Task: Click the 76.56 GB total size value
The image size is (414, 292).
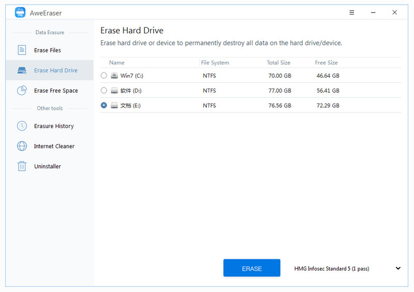Action: pyautogui.click(x=279, y=106)
